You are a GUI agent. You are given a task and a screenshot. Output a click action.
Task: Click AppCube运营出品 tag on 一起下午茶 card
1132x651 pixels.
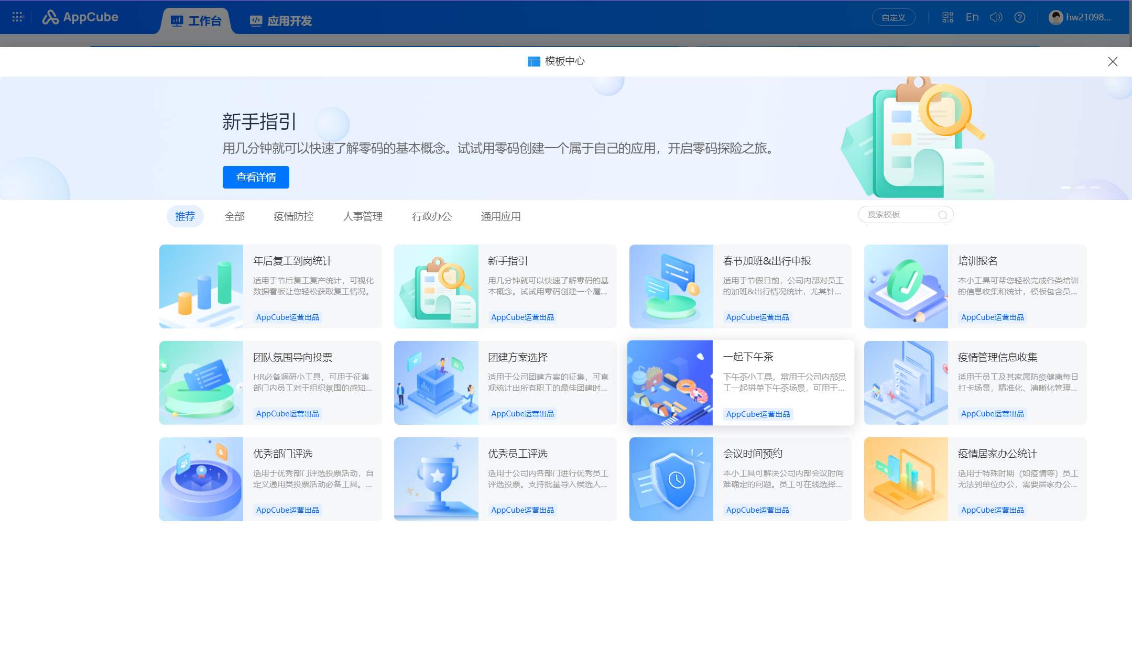pyautogui.click(x=758, y=414)
